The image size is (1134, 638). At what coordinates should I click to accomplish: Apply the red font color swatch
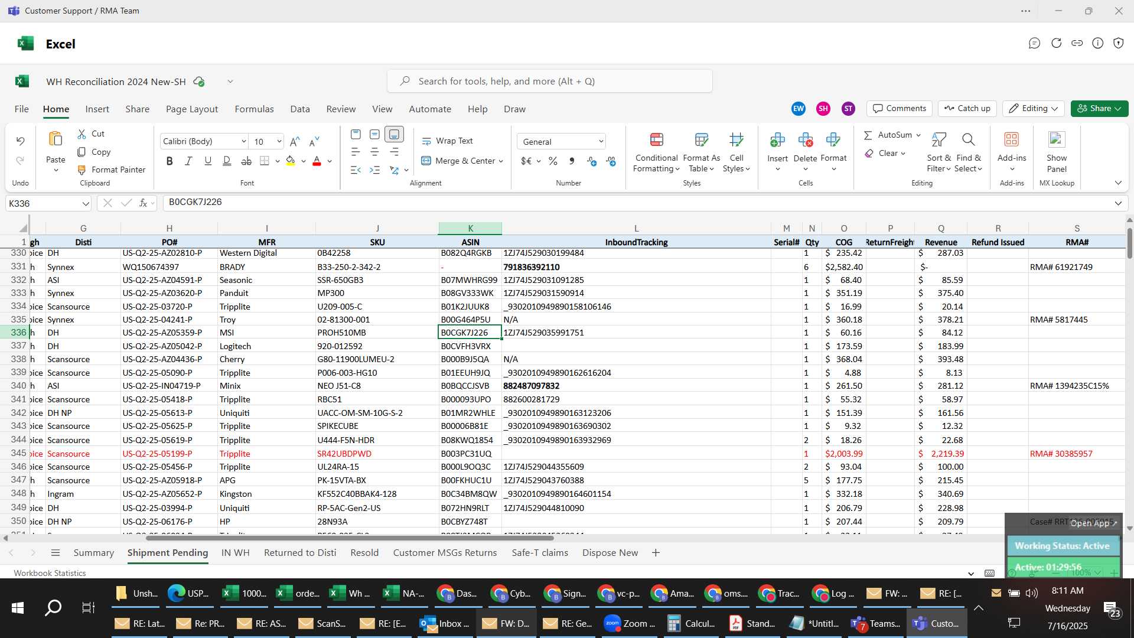click(x=317, y=161)
